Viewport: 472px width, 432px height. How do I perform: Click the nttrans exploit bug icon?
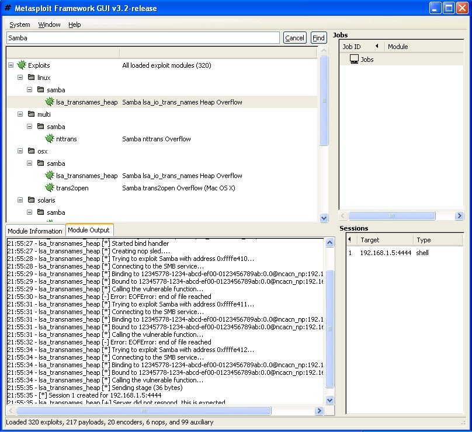[50, 138]
